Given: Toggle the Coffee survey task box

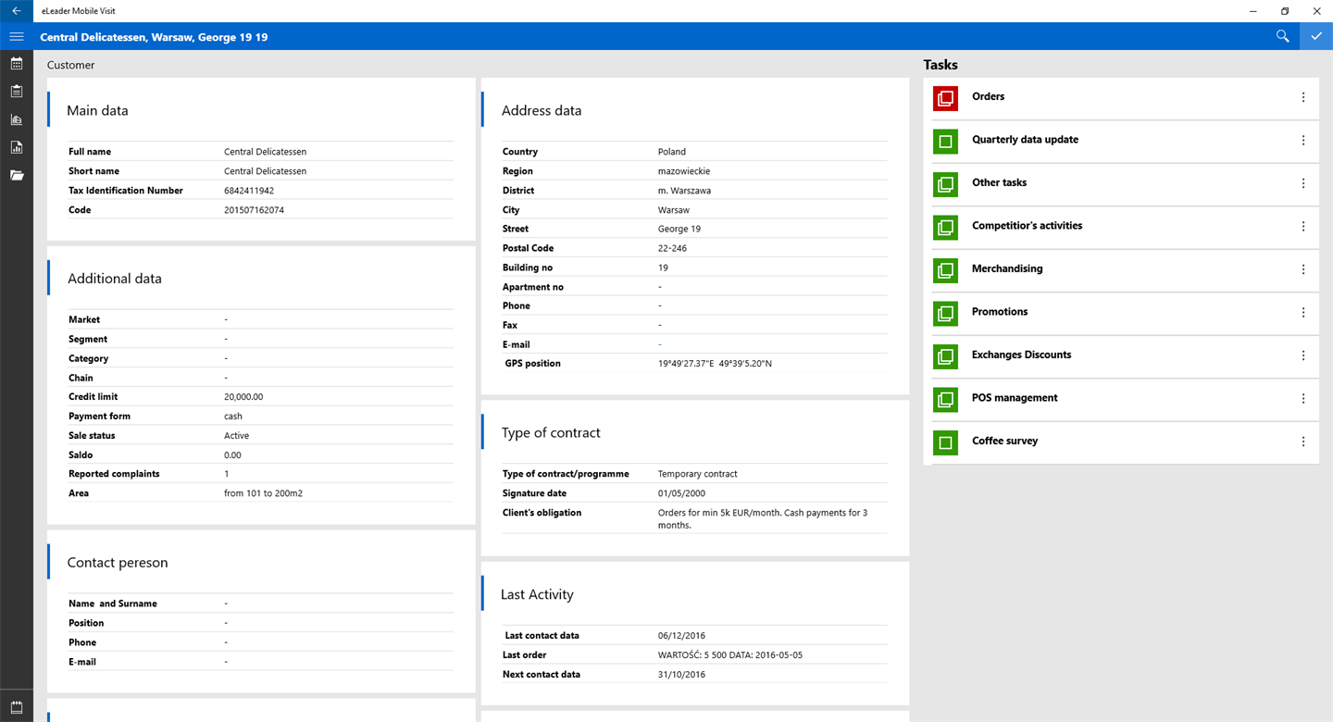Looking at the screenshot, I should pyautogui.click(x=945, y=442).
